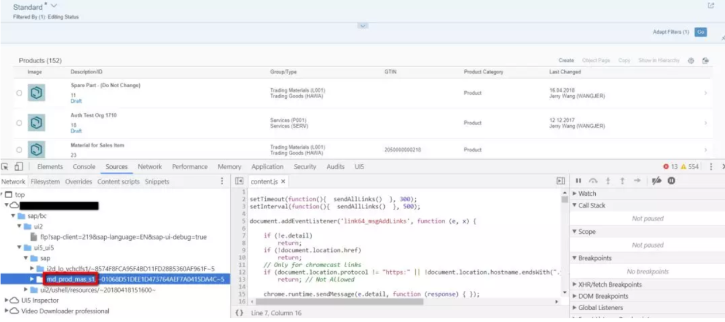Image resolution: width=725 pixels, height=322 pixels.
Task: Select the Auth Test Org 1710 radio button
Action: (19, 123)
